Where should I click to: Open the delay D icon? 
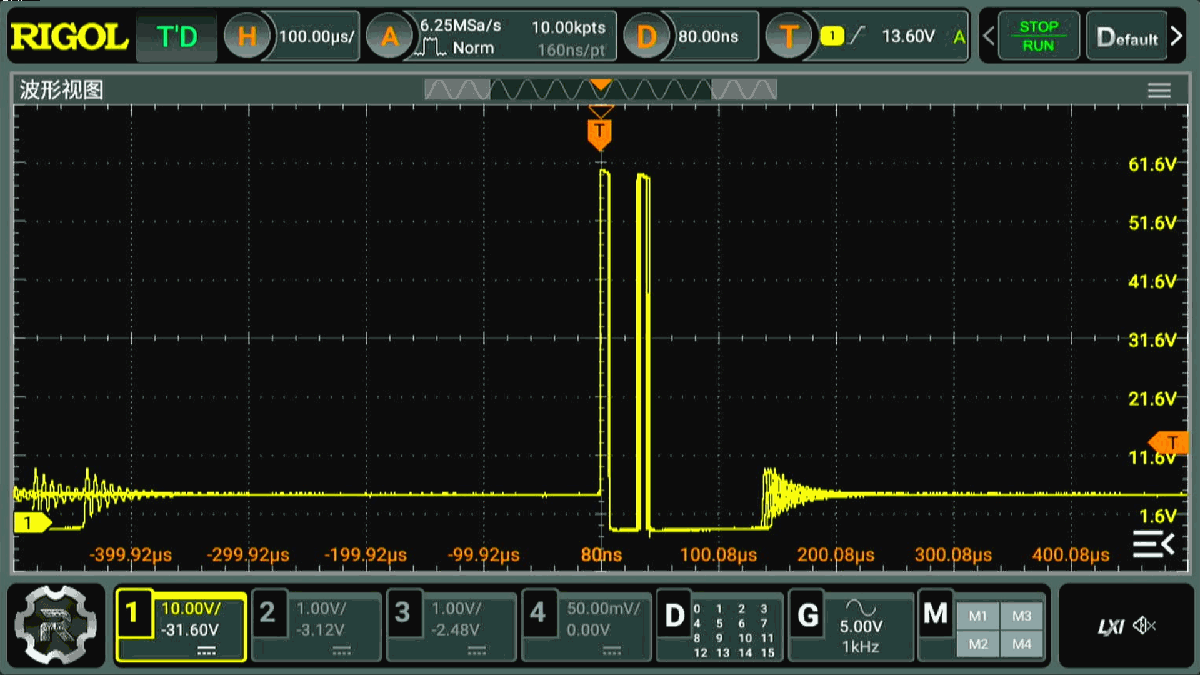pyautogui.click(x=646, y=36)
